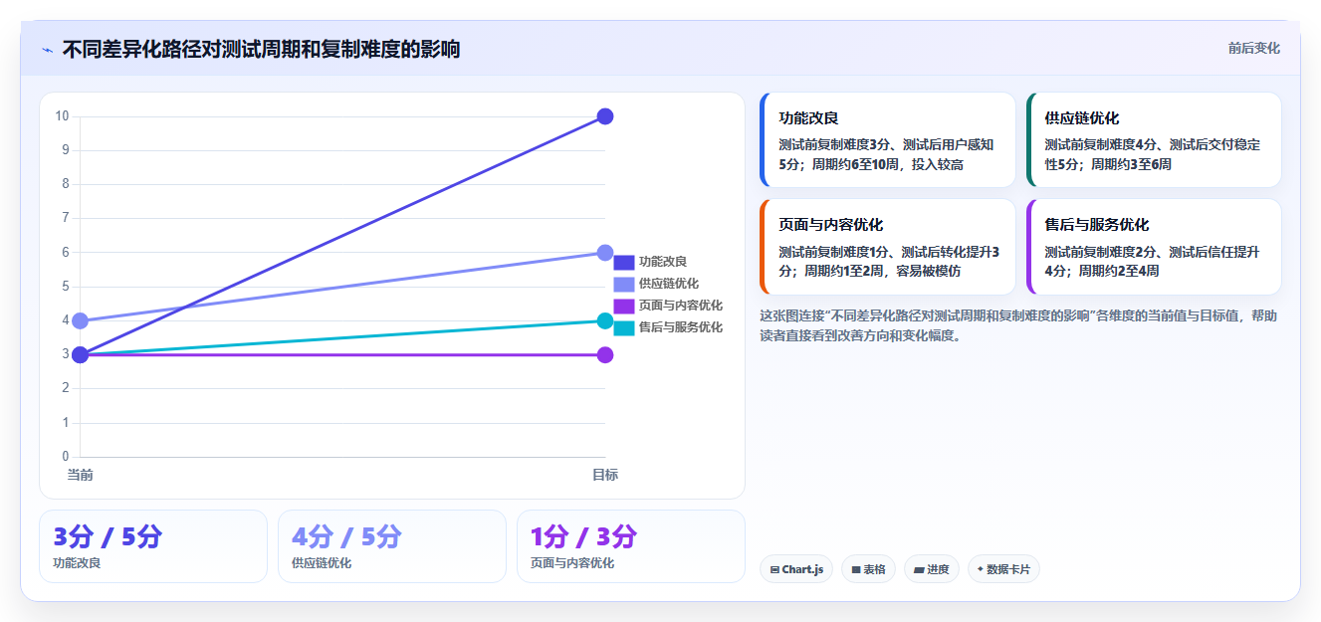Click 页面与内容优化 legend label
The height and width of the screenshot is (622, 1321).
(681, 306)
